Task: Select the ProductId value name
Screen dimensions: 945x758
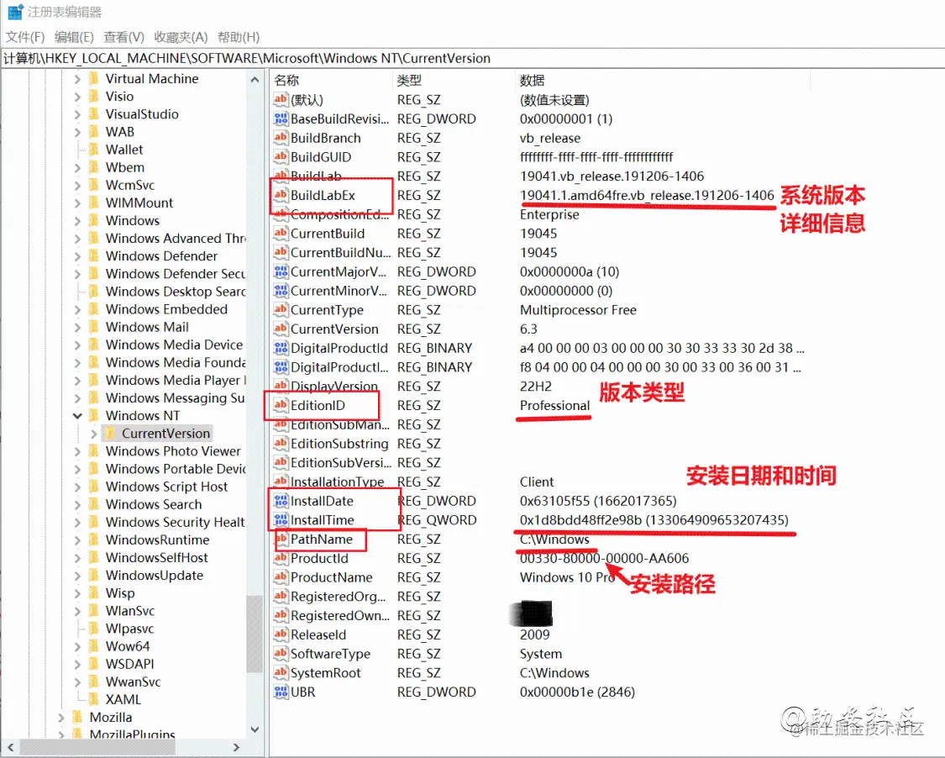Action: 319,558
